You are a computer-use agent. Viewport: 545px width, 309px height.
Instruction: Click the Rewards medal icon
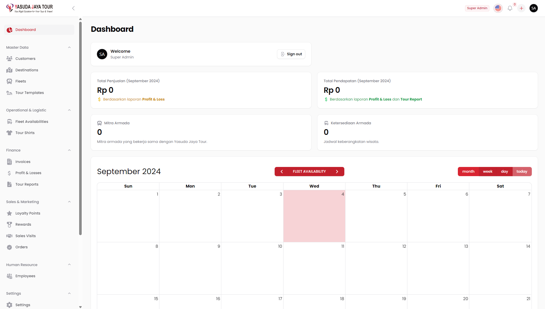[9, 225]
